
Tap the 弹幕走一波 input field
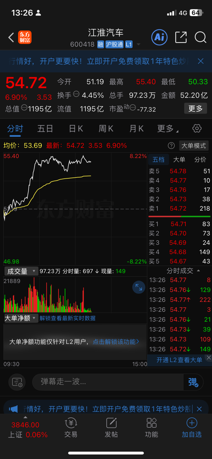pyautogui.click(x=108, y=382)
